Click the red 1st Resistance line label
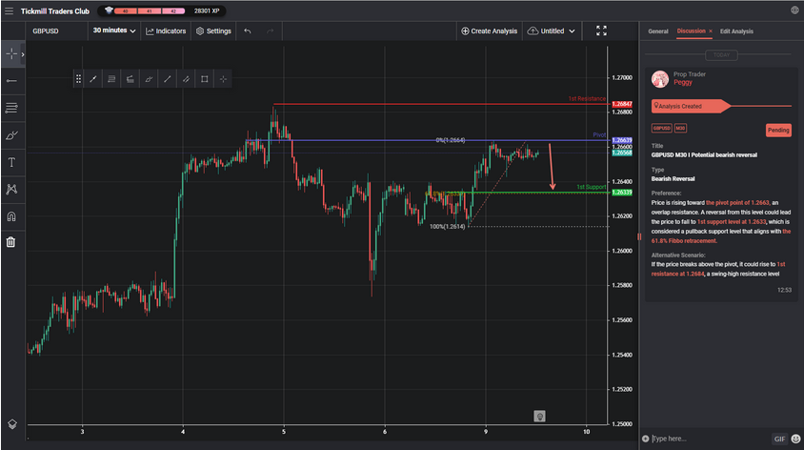804x450 pixels. (x=587, y=98)
